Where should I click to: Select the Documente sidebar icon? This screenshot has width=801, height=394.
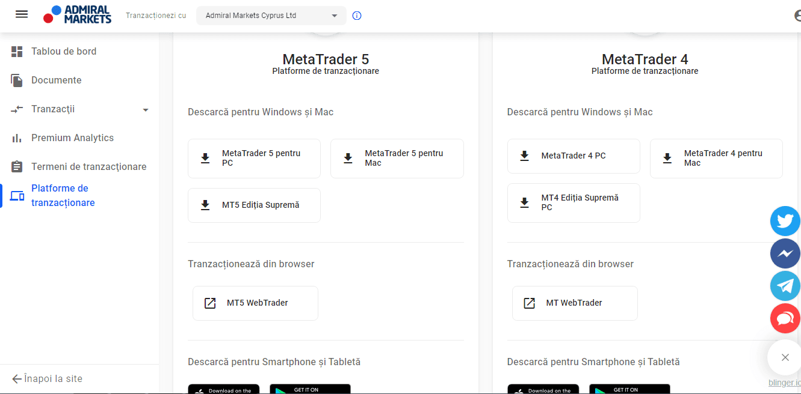click(x=17, y=80)
